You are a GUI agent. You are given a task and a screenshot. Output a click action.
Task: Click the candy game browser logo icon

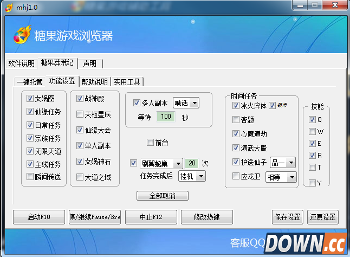[22, 35]
